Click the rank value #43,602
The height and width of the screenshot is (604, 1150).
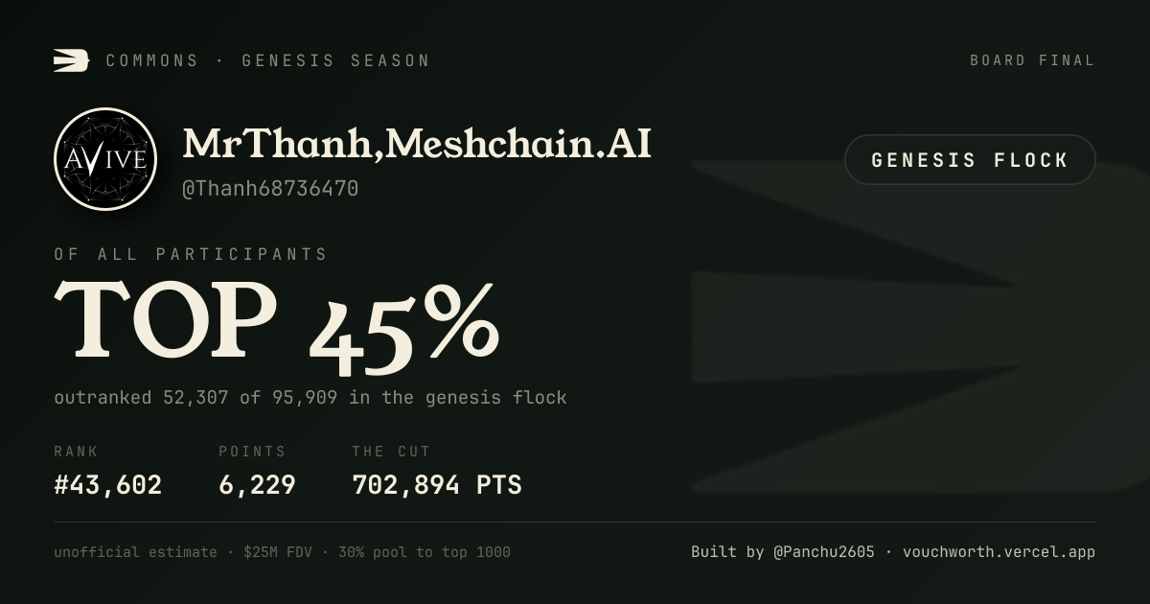tap(108, 485)
